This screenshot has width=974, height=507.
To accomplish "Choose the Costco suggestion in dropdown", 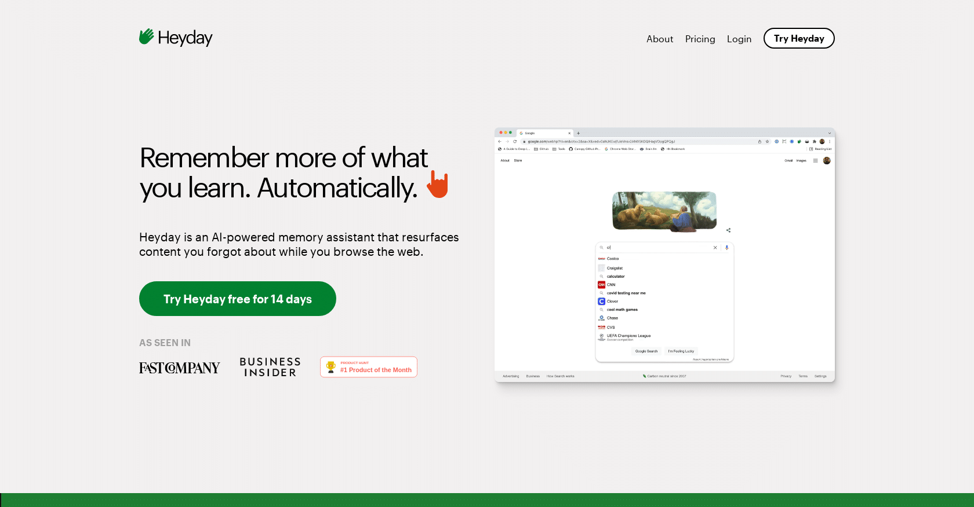I will point(613,259).
